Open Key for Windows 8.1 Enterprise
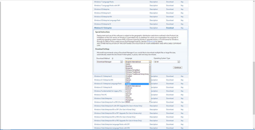This screenshot has width=255, height=130. 182,28
